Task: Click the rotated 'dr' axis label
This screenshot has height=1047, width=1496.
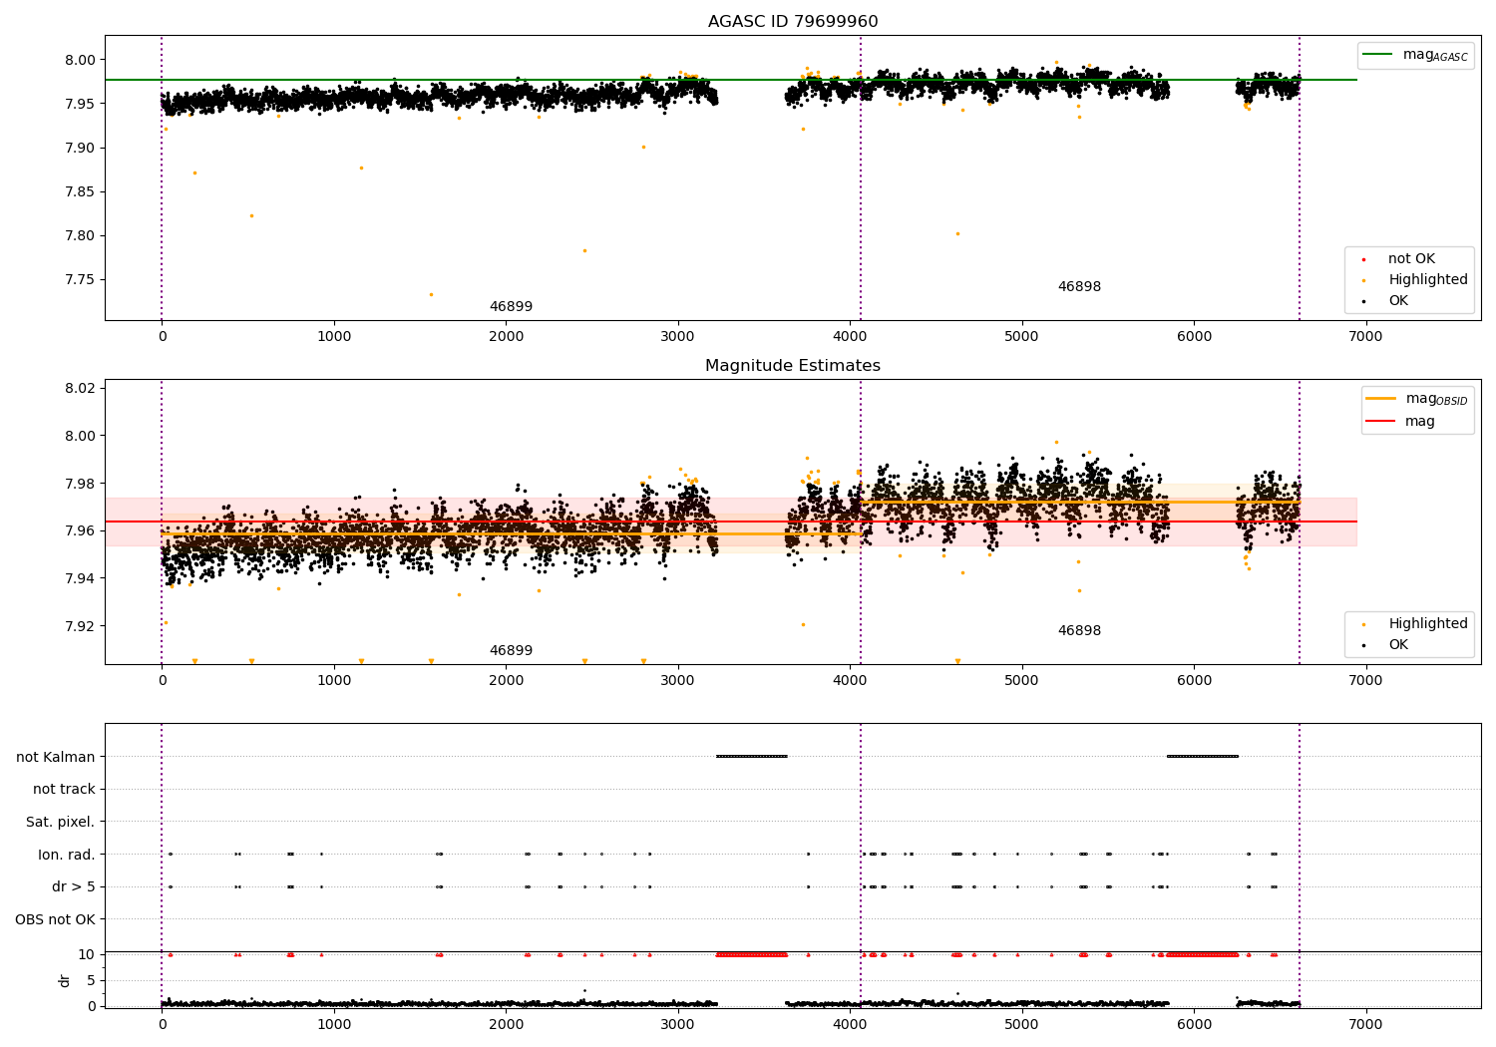Action: (x=65, y=980)
